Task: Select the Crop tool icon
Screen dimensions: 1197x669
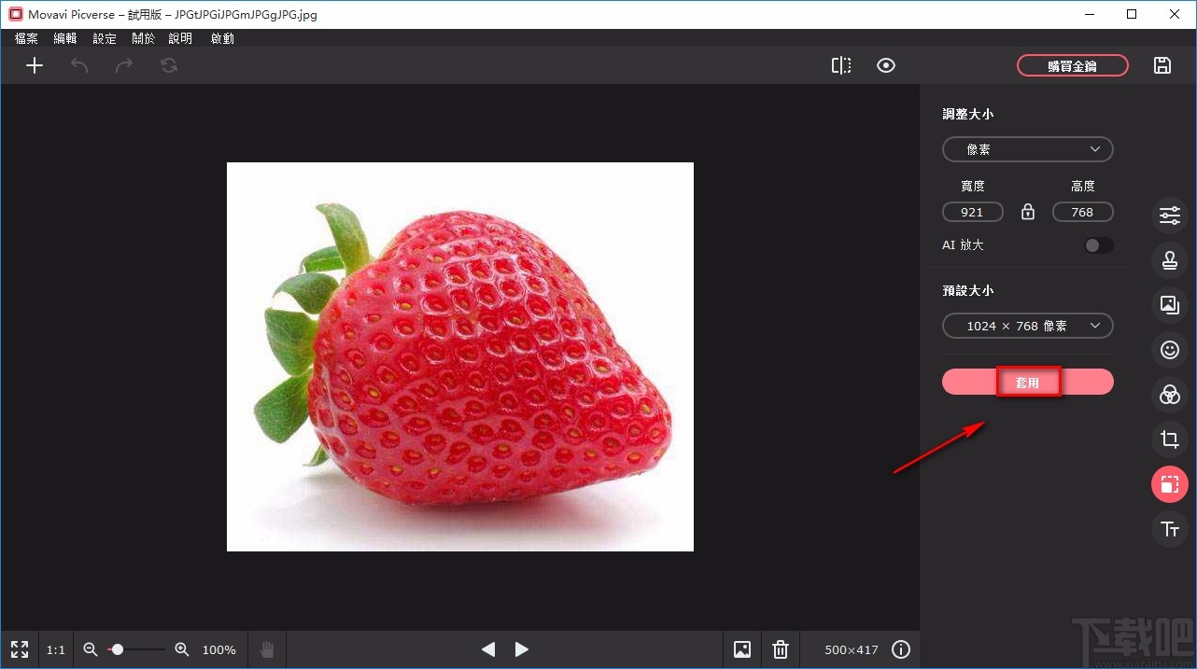Action: [1169, 439]
